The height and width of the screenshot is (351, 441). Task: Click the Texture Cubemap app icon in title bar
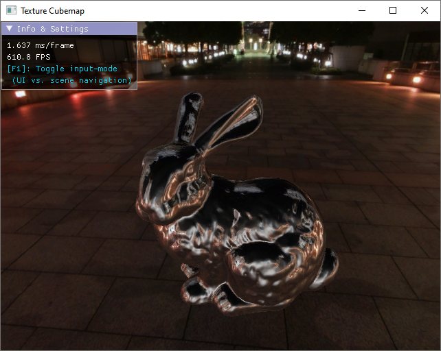[11, 11]
